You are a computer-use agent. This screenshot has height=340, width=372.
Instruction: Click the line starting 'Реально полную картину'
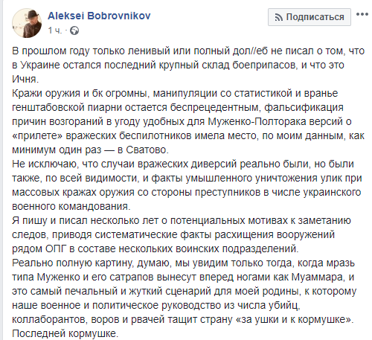pos(184,263)
